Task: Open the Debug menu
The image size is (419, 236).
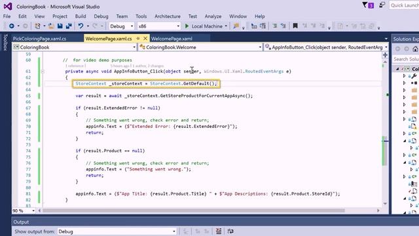Action: [101, 16]
